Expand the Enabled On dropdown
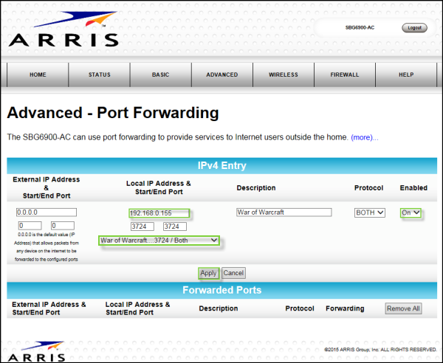 (411, 212)
